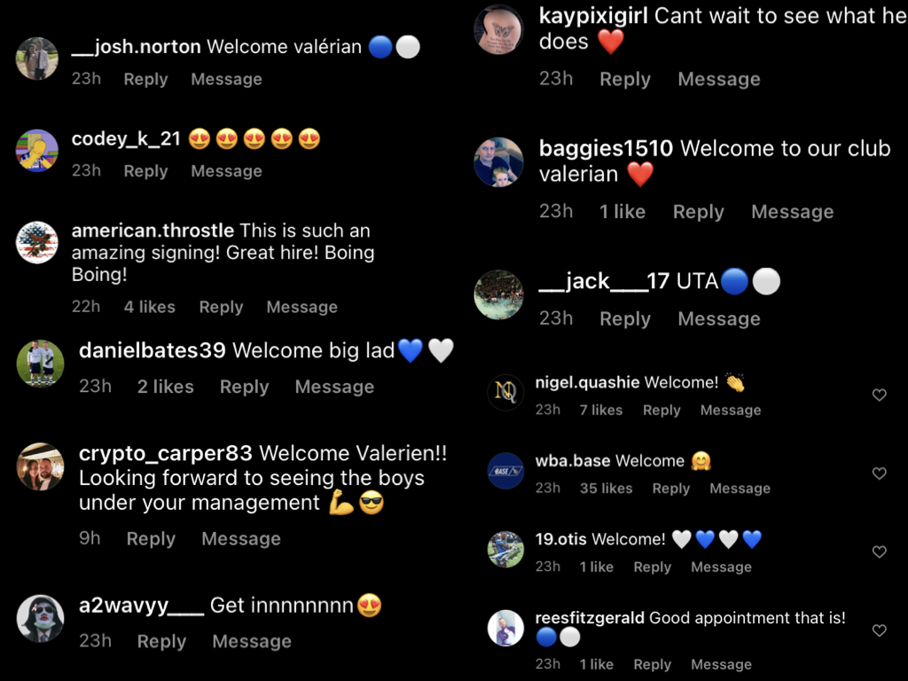This screenshot has height=681, width=908.
Task: Open kaypixigirl username link
Action: (593, 16)
